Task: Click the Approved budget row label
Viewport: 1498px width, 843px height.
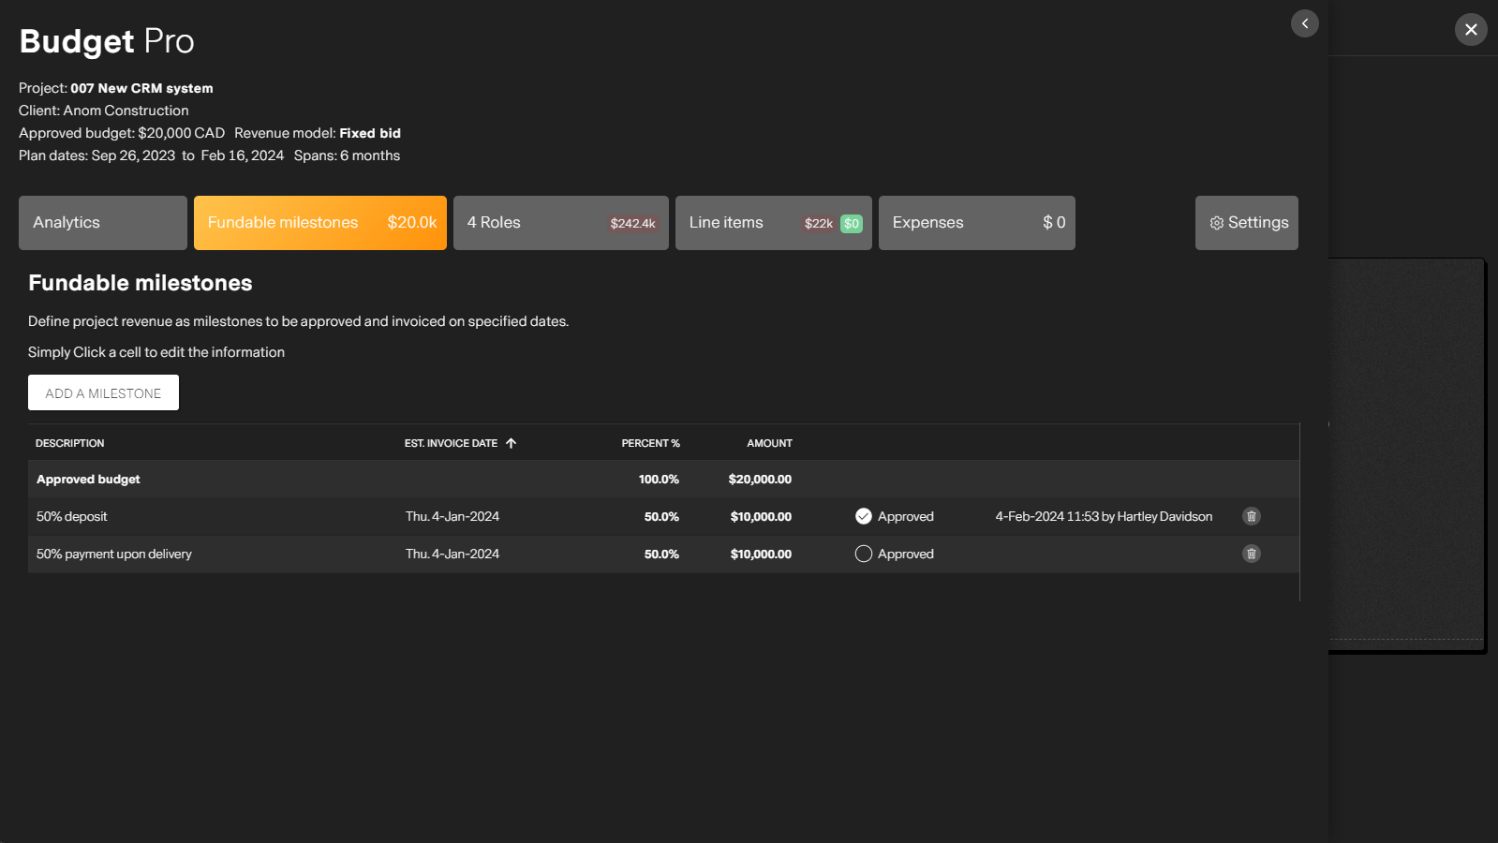Action: [x=88, y=479]
